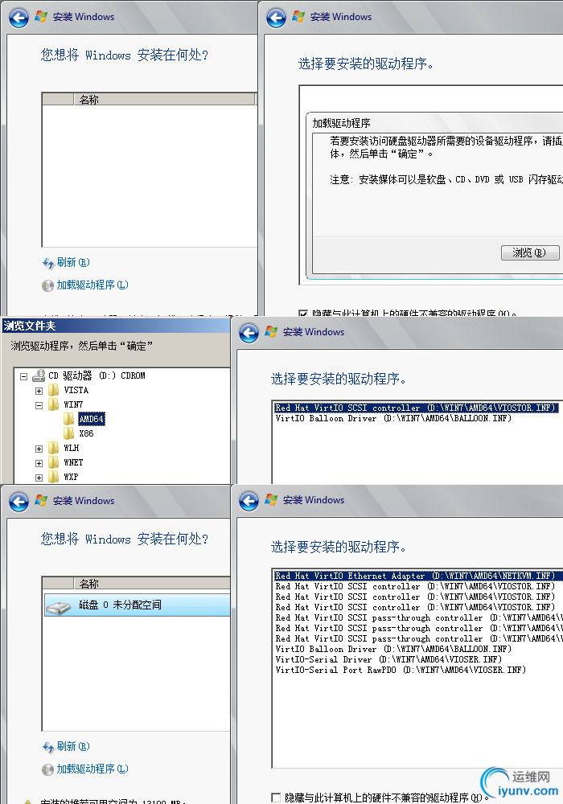Click the 名称 column header above 磁盘 0
563x804 pixels.
[152, 584]
